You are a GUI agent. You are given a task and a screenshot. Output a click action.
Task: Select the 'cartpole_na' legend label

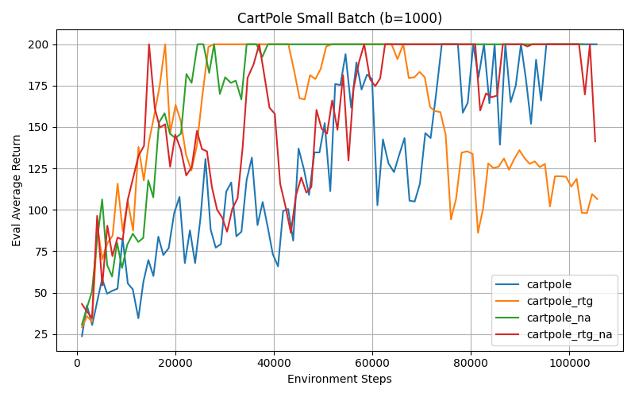coord(559,318)
